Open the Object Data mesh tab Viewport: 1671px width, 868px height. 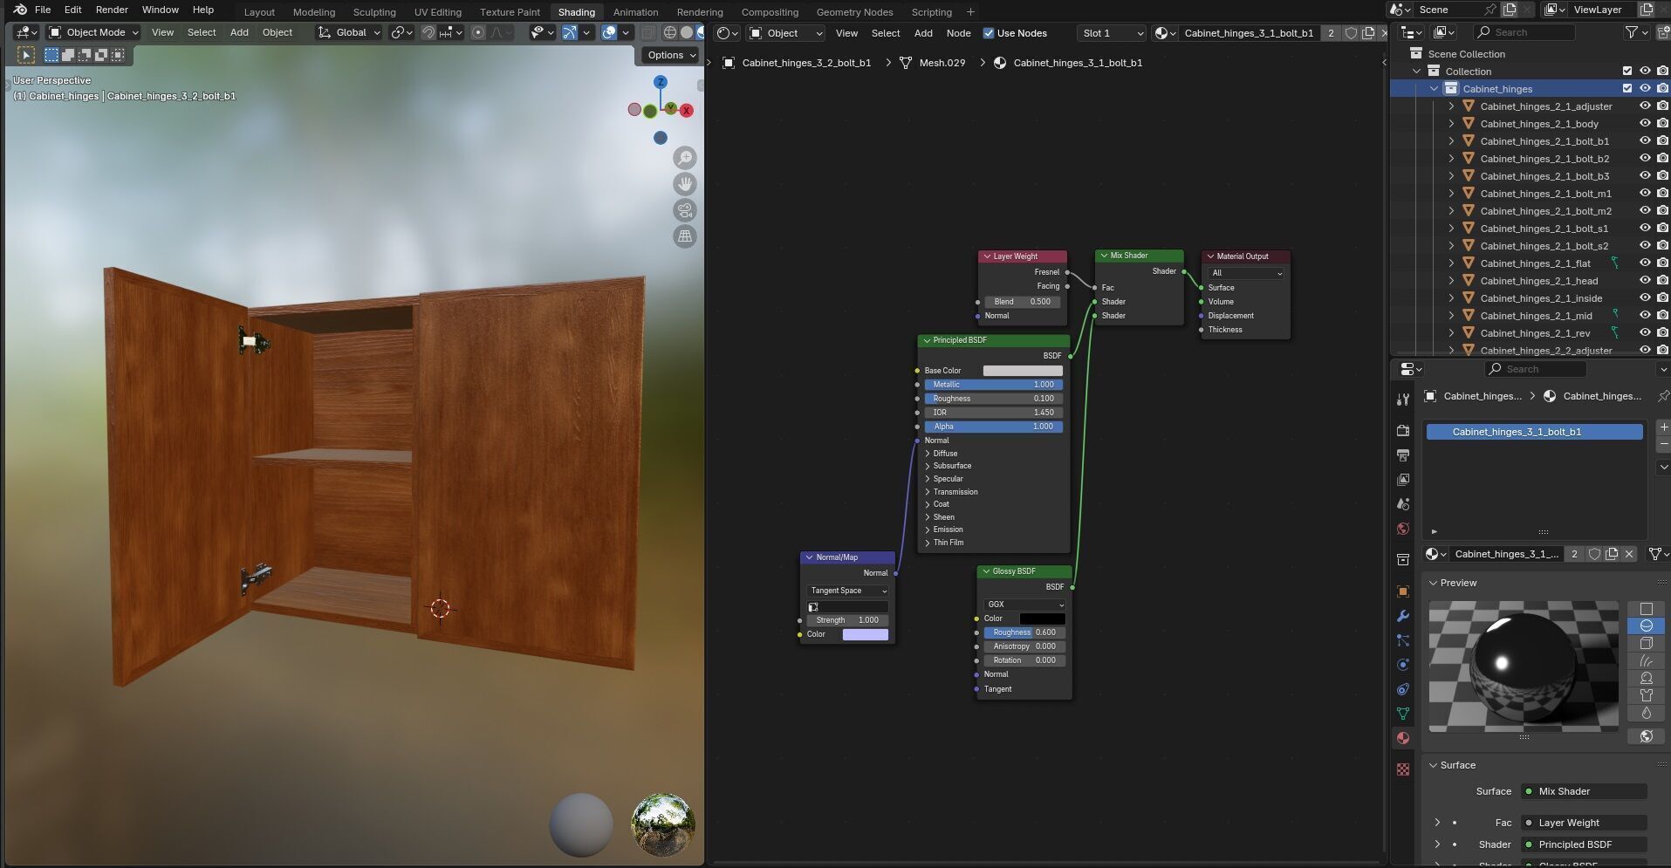coord(1403,714)
